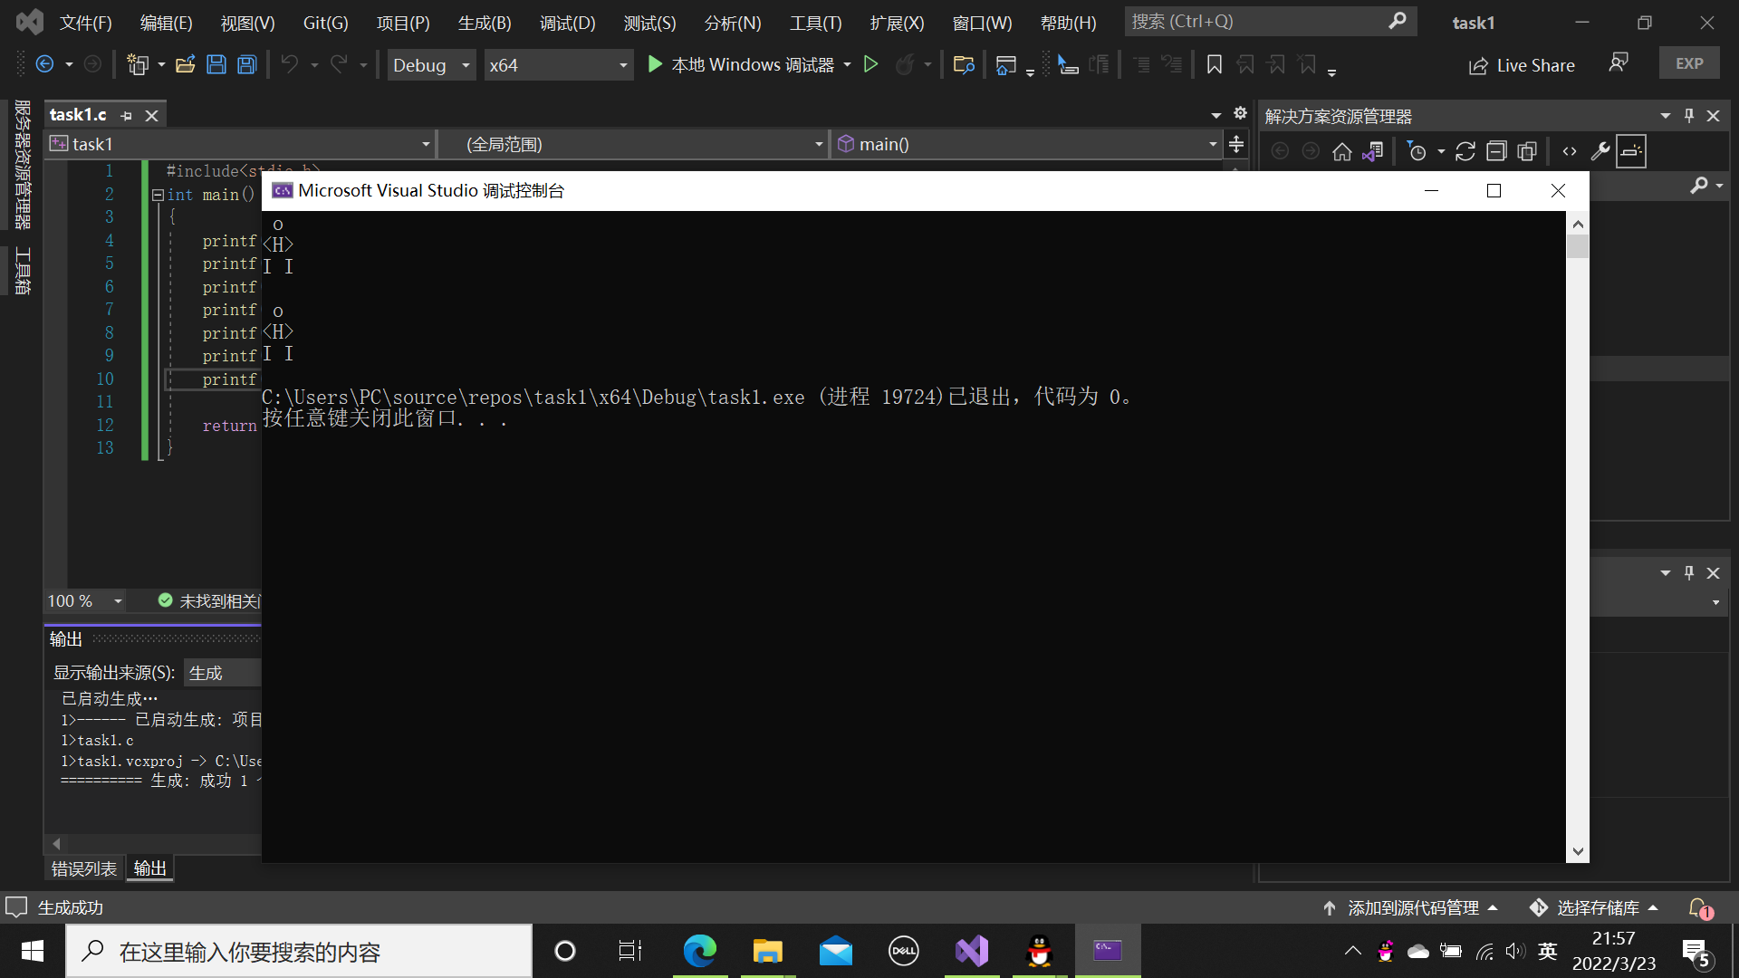Click the sync refresh icon in Solution Explorer

click(1465, 151)
